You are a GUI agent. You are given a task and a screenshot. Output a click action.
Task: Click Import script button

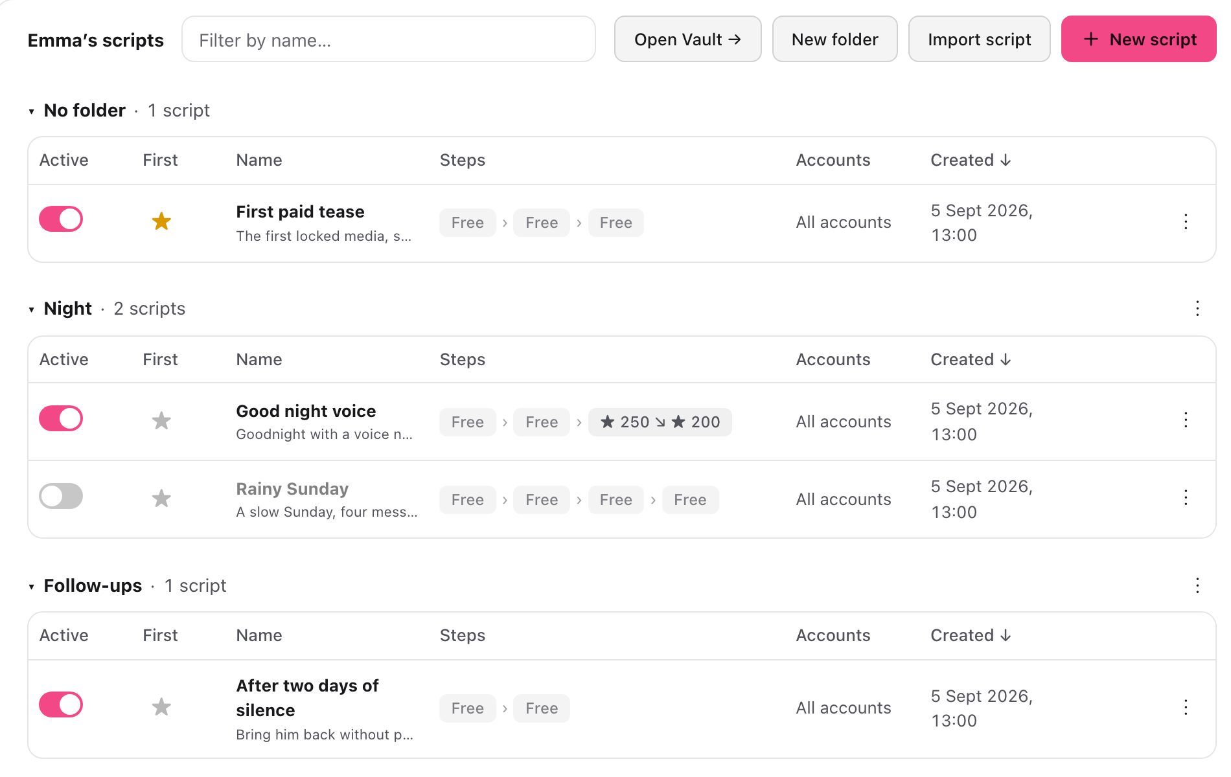click(979, 39)
